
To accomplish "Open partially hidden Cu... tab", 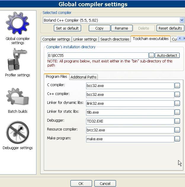I will tap(174, 39).
